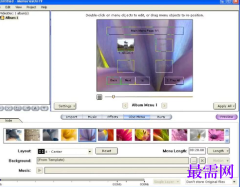Stop menu preview with square button
The width and height of the screenshot is (243, 187).
tap(99, 97)
